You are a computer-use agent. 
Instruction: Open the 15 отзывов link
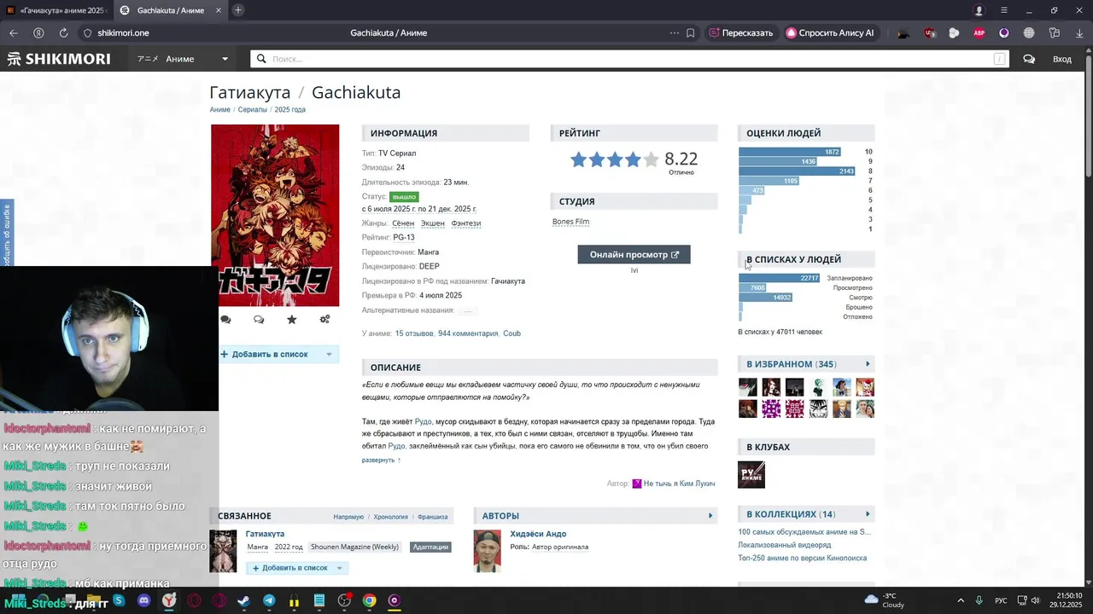pyautogui.click(x=414, y=333)
